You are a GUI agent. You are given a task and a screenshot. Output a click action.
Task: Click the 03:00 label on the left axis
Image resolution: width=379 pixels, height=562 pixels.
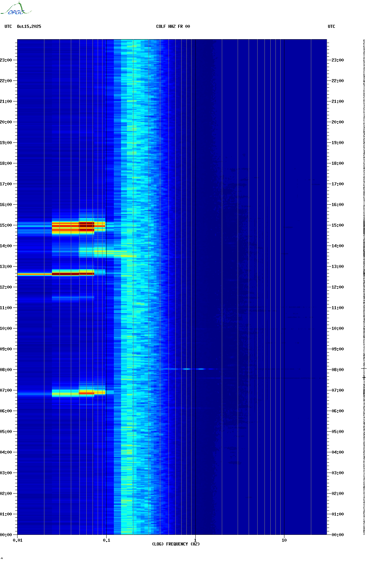6,473
